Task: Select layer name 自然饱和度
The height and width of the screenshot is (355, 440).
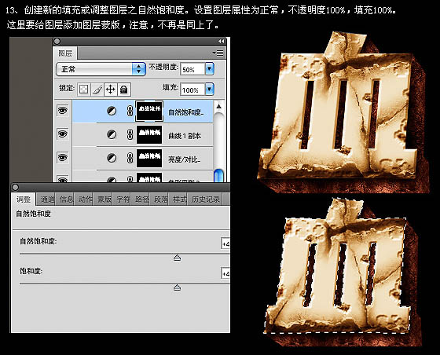Action: tap(185, 112)
